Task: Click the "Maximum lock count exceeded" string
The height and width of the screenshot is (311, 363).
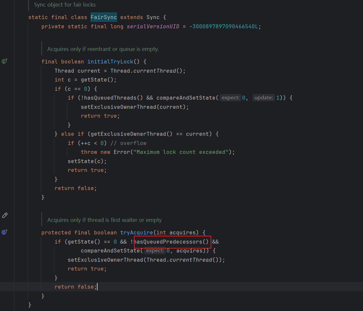Action: 181,152
